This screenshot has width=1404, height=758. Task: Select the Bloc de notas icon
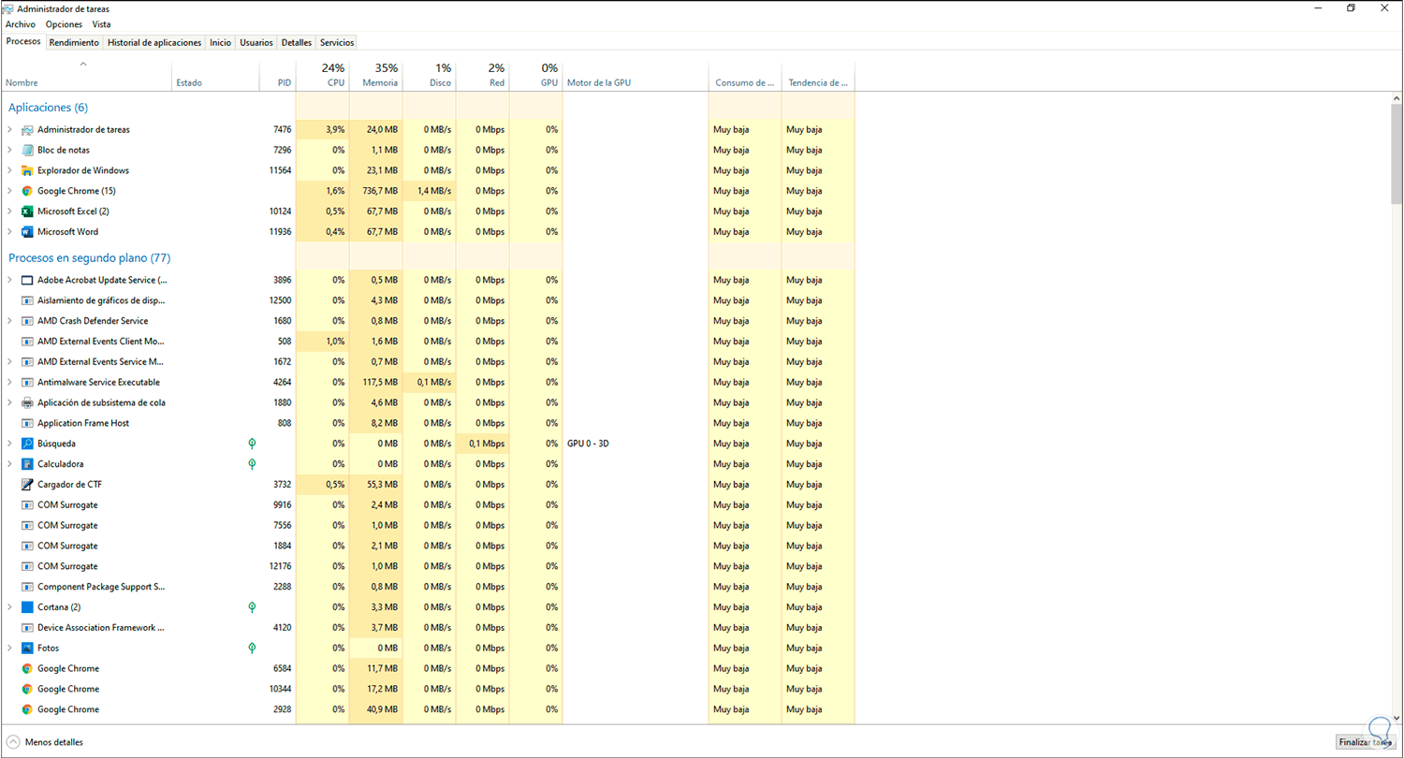tap(25, 150)
